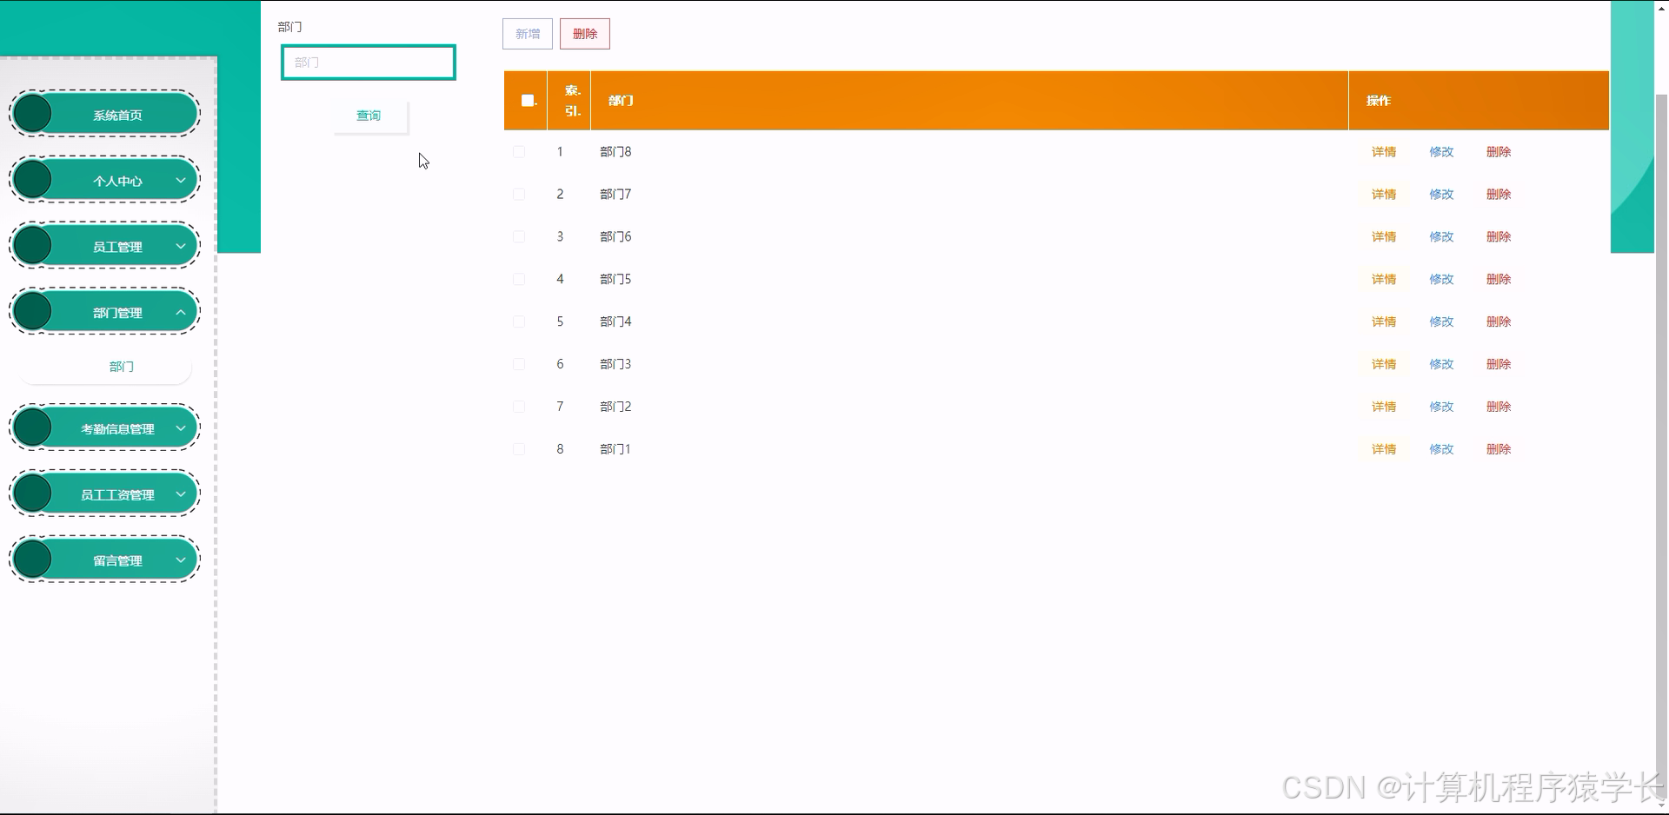Expand the 个人中心 menu chevron
The width and height of the screenshot is (1669, 815).
(x=181, y=181)
